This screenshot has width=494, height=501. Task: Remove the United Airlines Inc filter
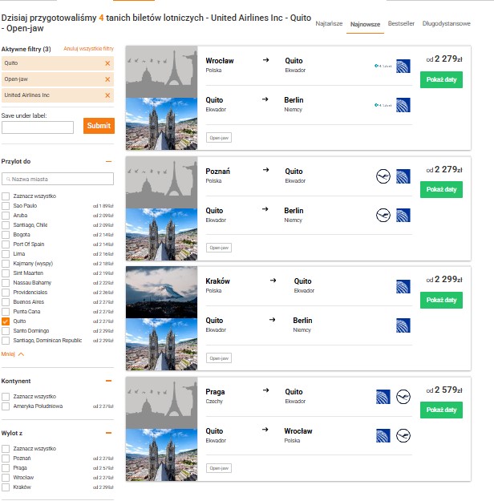point(107,95)
